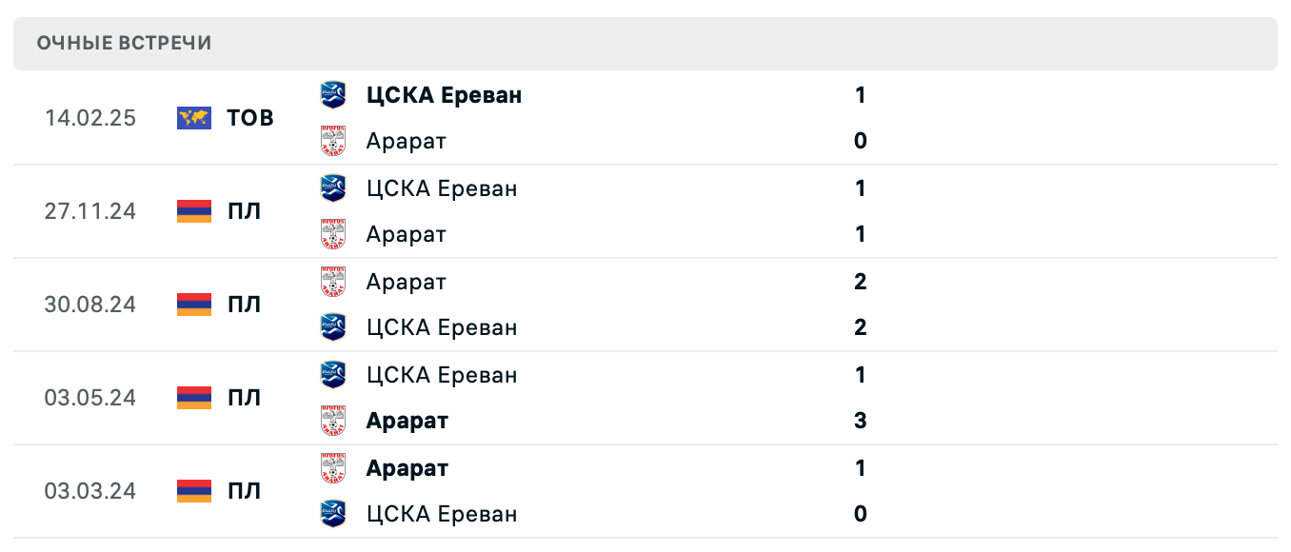Click Ararat crest in 14.02.25 match

point(333,141)
